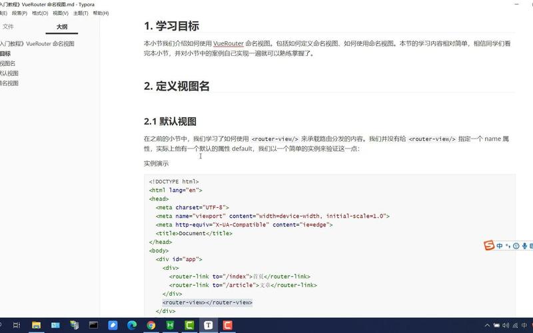This screenshot has width=533, height=333.
Task: Click the <title>Document</title> code line
Action: (194, 234)
